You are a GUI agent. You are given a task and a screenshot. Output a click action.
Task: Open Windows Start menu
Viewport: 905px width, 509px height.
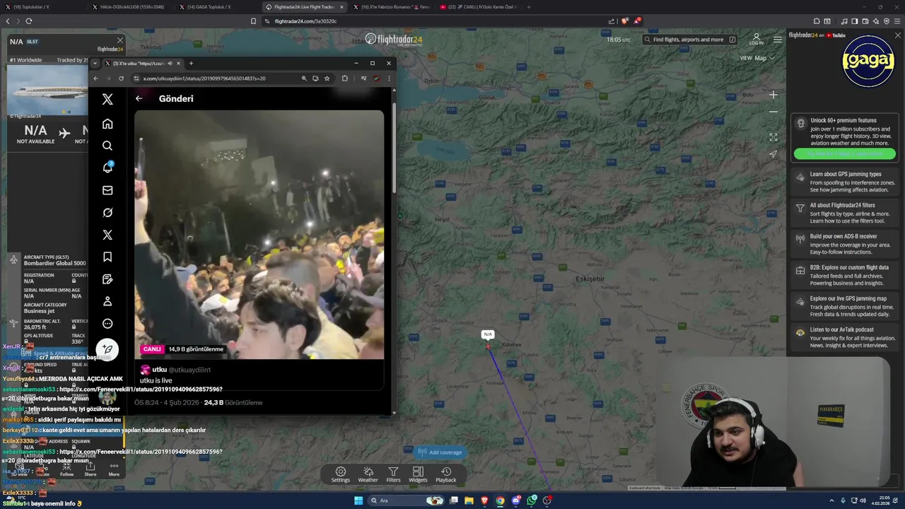click(358, 501)
